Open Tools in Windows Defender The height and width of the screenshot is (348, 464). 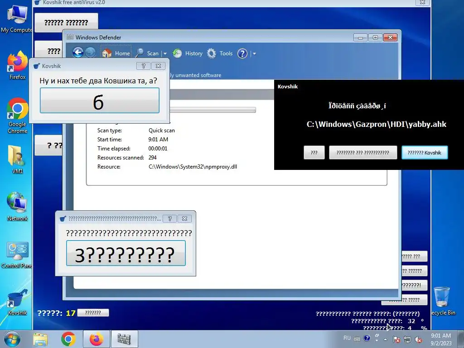click(x=220, y=53)
